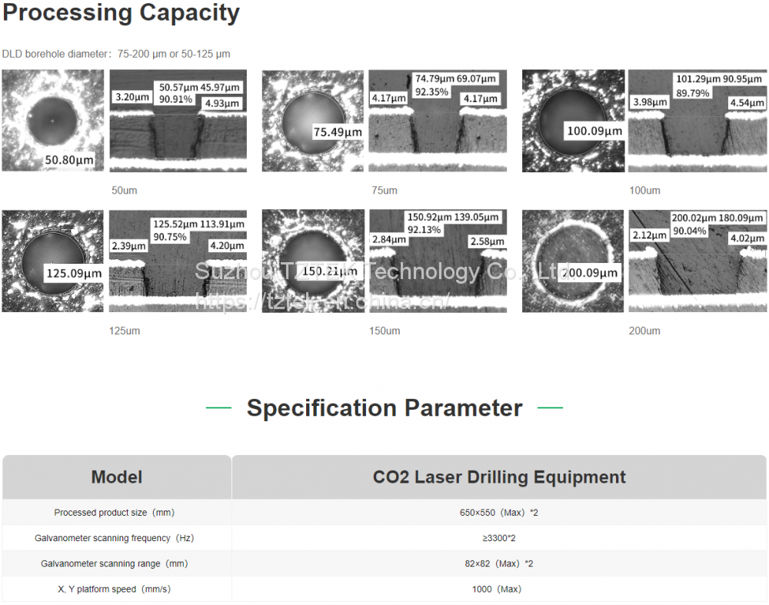Click the tztek.en.china.cn watermark URL
Screen dimensions: 769x605
coord(321,302)
